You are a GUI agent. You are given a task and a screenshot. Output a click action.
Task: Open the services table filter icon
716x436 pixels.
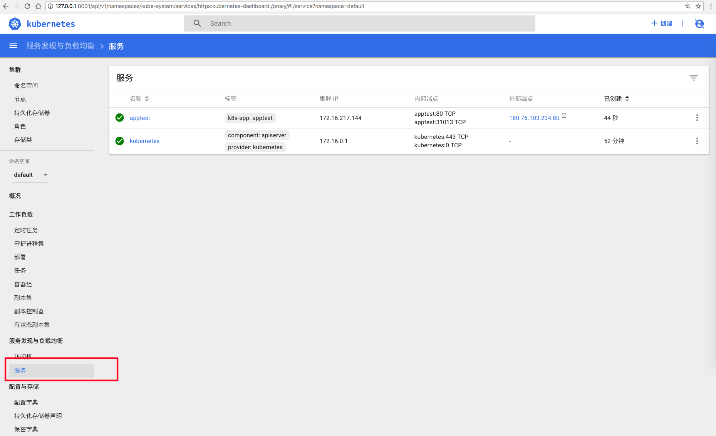point(694,78)
